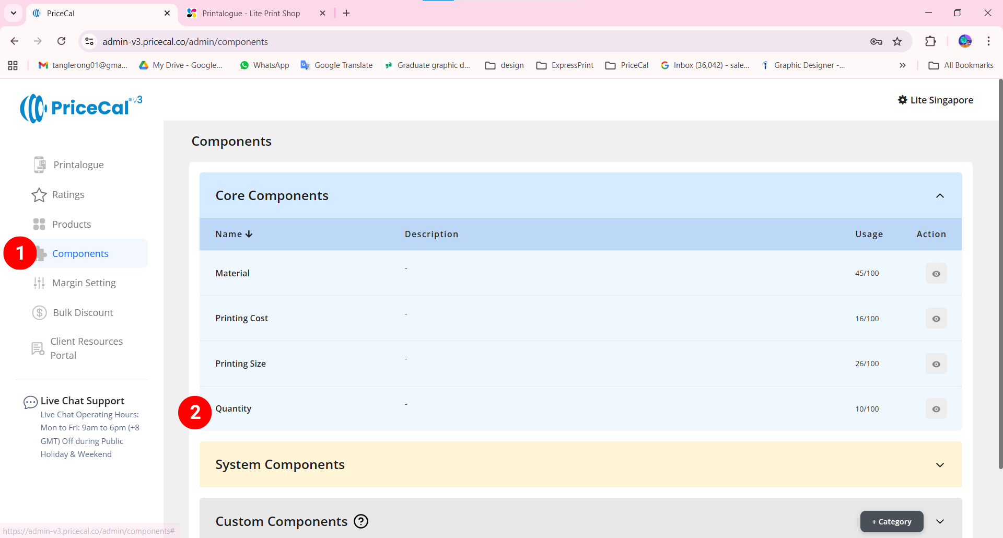Click the Margin Setting sliders icon
Image resolution: width=1003 pixels, height=538 pixels.
pyautogui.click(x=39, y=283)
